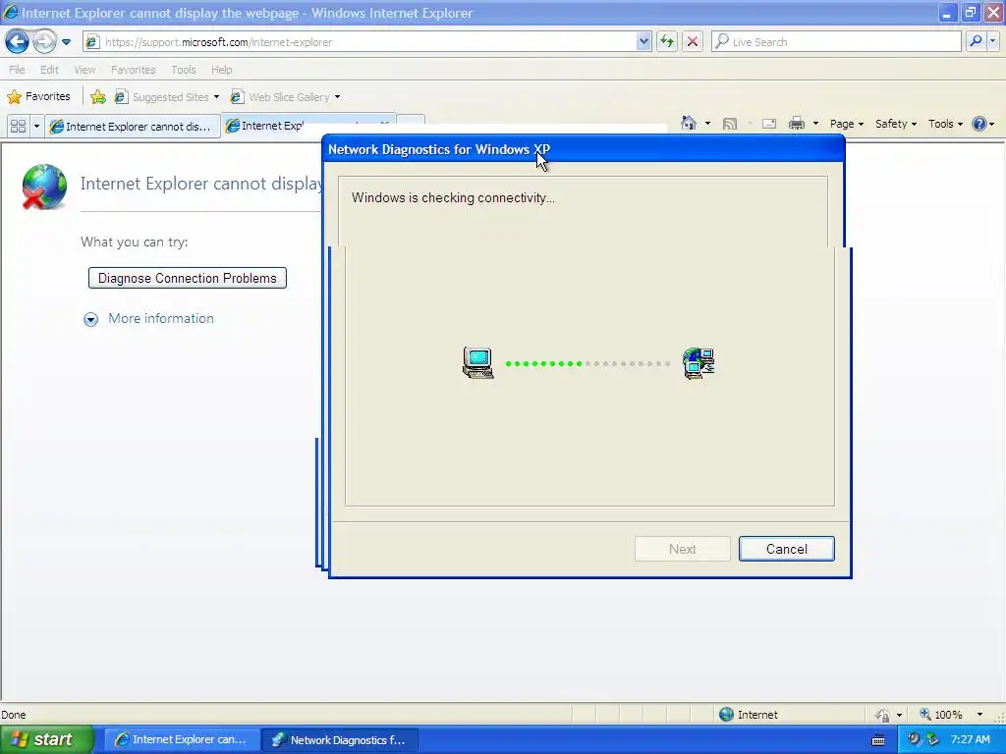Open the Print options dropdown arrow

[x=816, y=124]
